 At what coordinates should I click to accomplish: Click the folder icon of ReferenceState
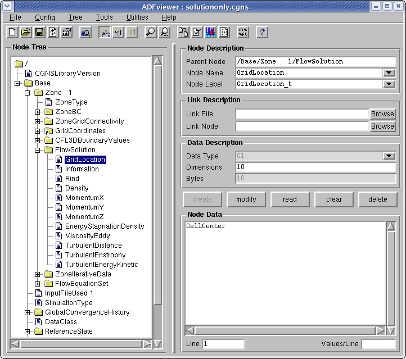coord(38,331)
